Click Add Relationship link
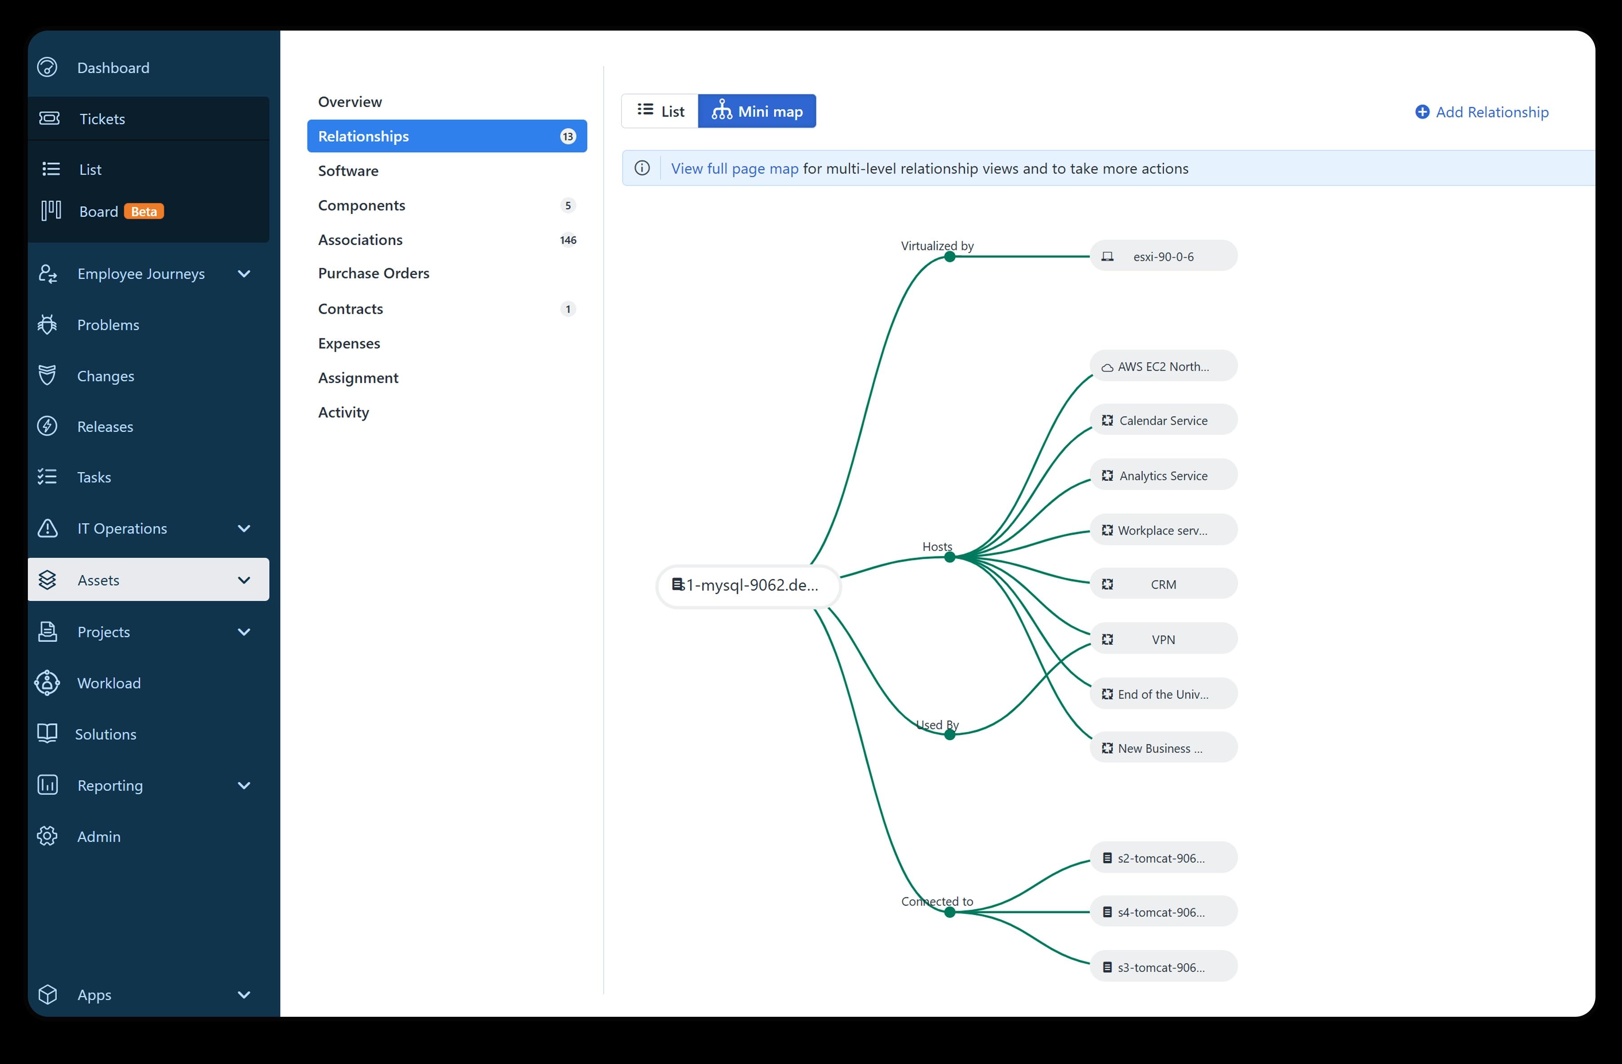This screenshot has width=1622, height=1064. [x=1482, y=112]
